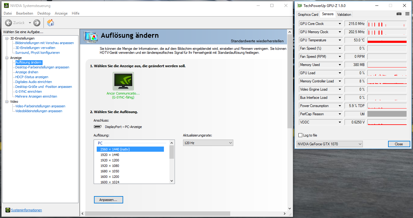
Task: Open the home icon in NVIDIA toolbar
Action: pyautogui.click(x=50, y=23)
